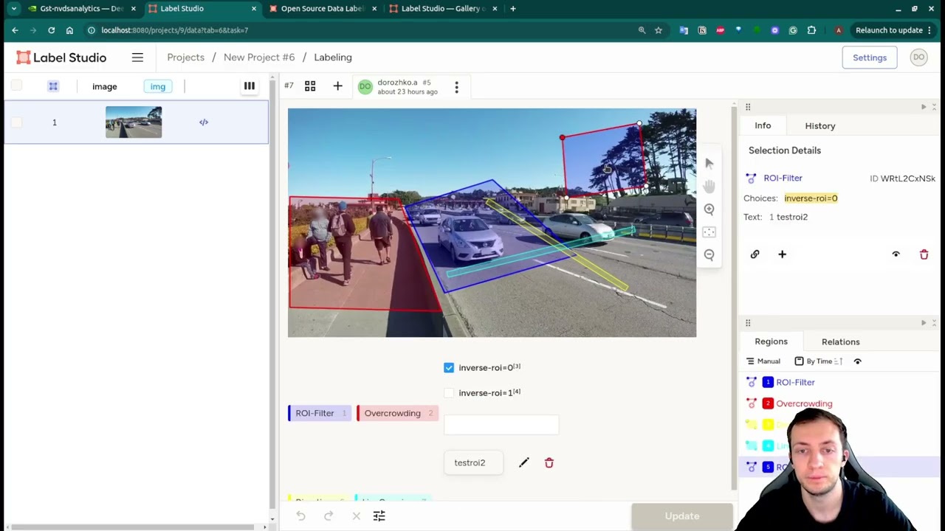Screen dimensions: 945x531
Task: Toggle visibility of all regions
Action: [x=857, y=361]
